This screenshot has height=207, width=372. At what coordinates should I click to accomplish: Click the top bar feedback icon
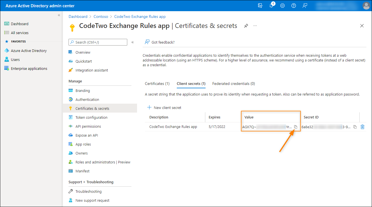(305, 6)
